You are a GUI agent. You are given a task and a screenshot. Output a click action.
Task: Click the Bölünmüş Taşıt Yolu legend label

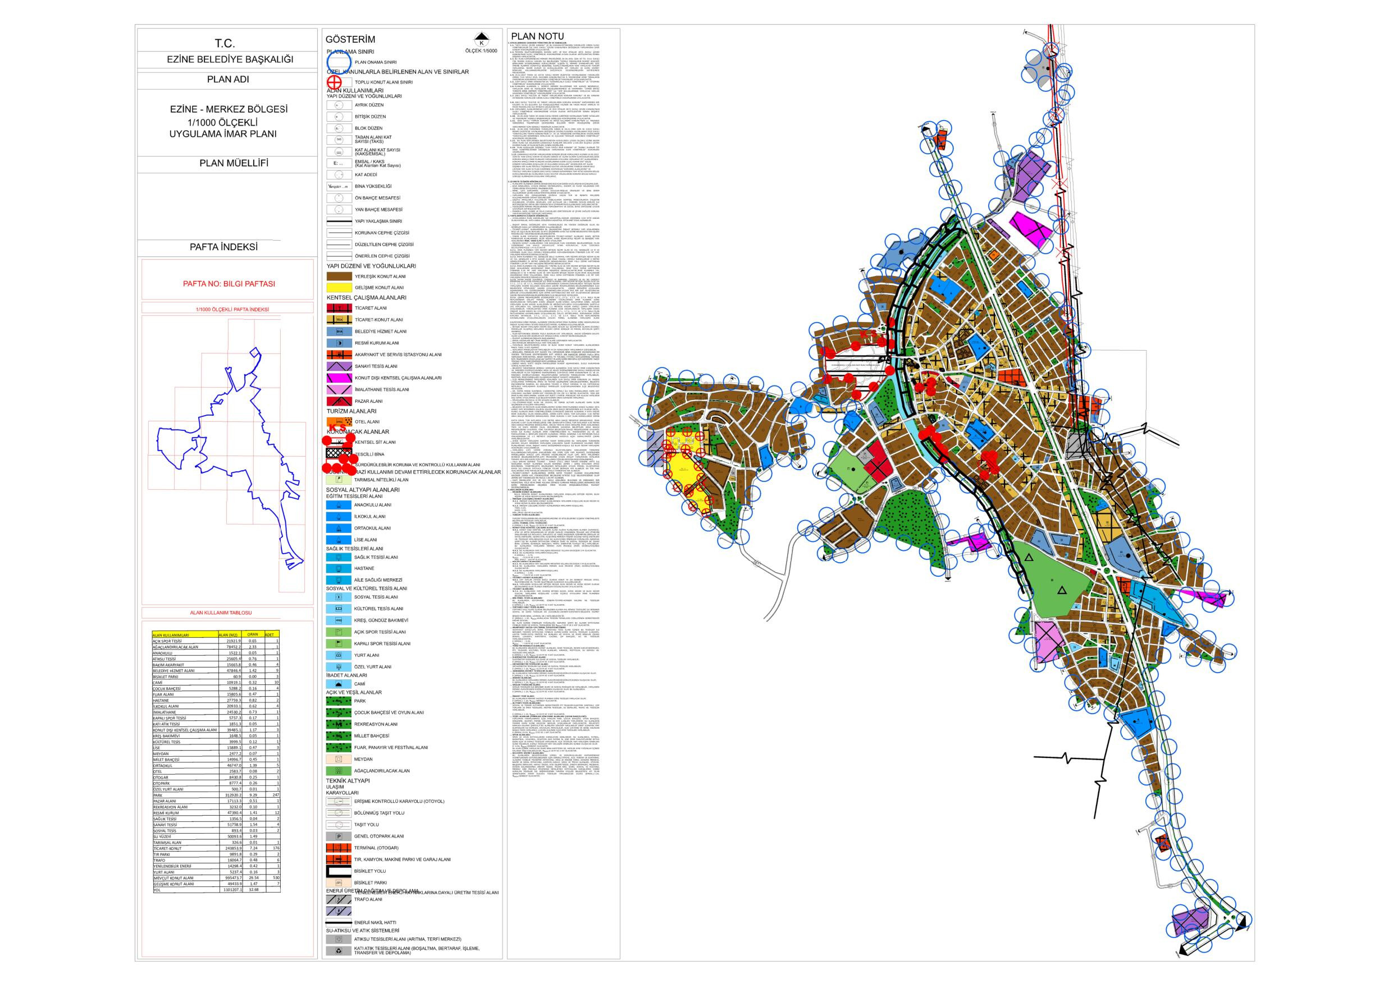[x=379, y=813]
